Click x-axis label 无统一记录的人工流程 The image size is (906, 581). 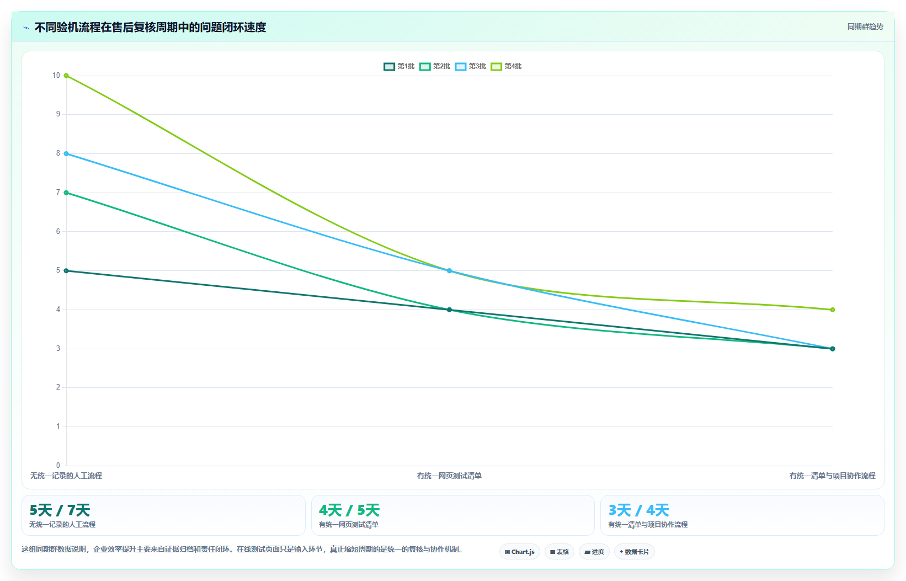[x=66, y=476]
